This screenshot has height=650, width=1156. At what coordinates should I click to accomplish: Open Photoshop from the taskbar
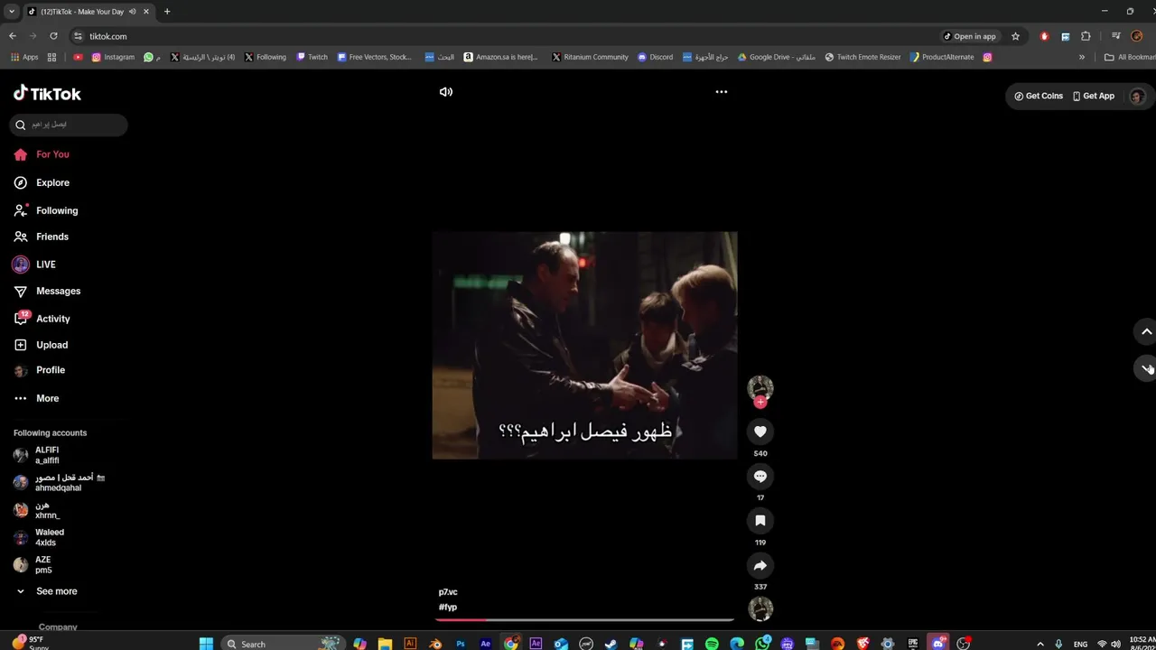(x=461, y=644)
